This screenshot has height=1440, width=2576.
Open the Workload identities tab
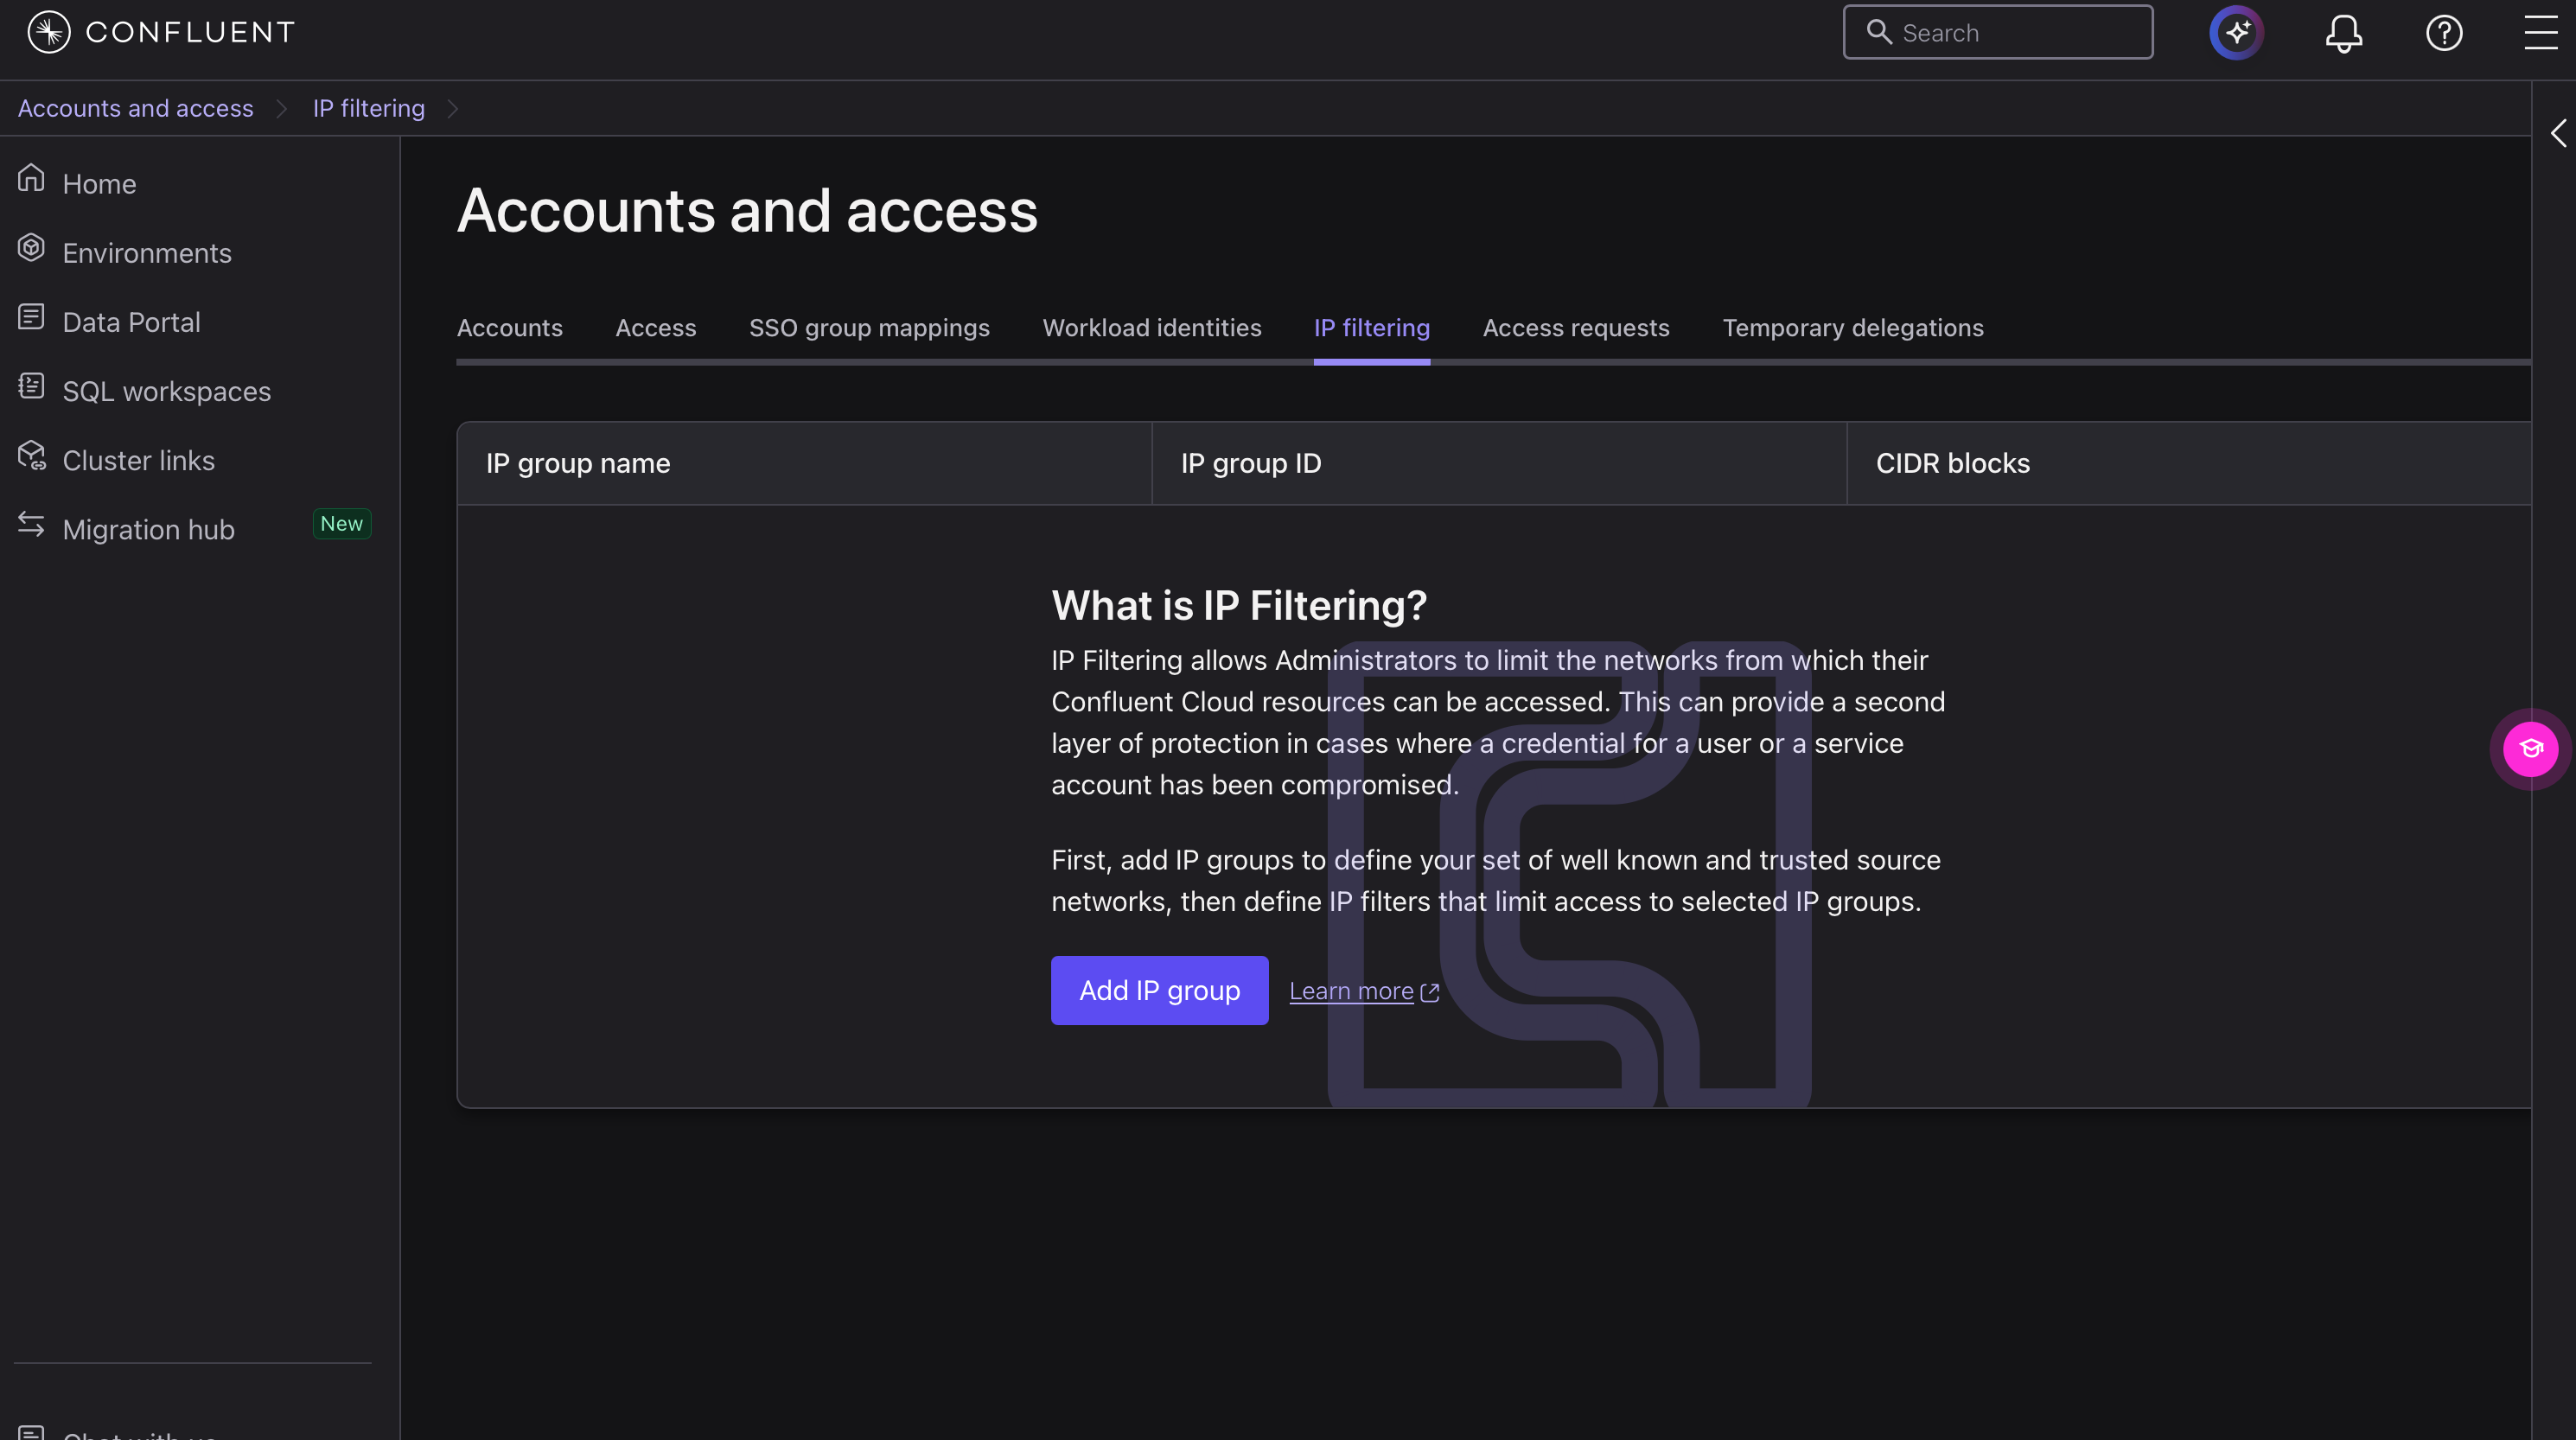click(1151, 328)
